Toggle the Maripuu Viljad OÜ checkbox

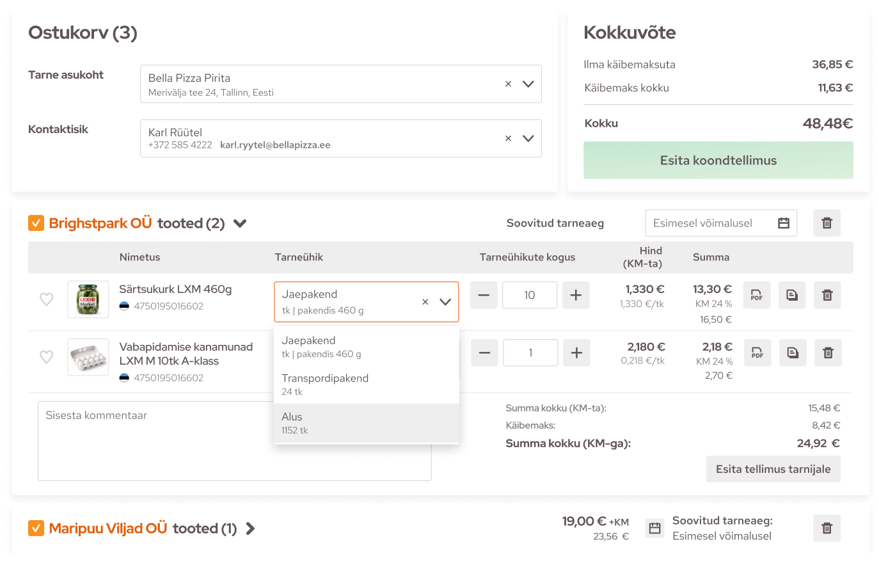36,528
